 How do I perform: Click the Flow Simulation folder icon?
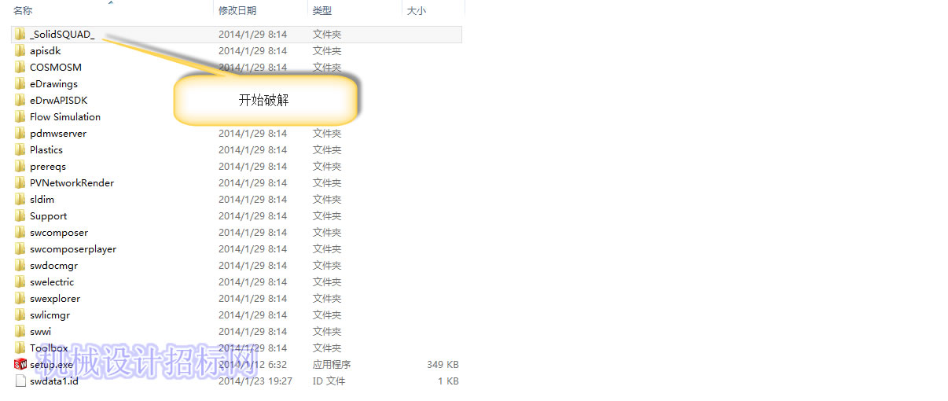(x=20, y=117)
